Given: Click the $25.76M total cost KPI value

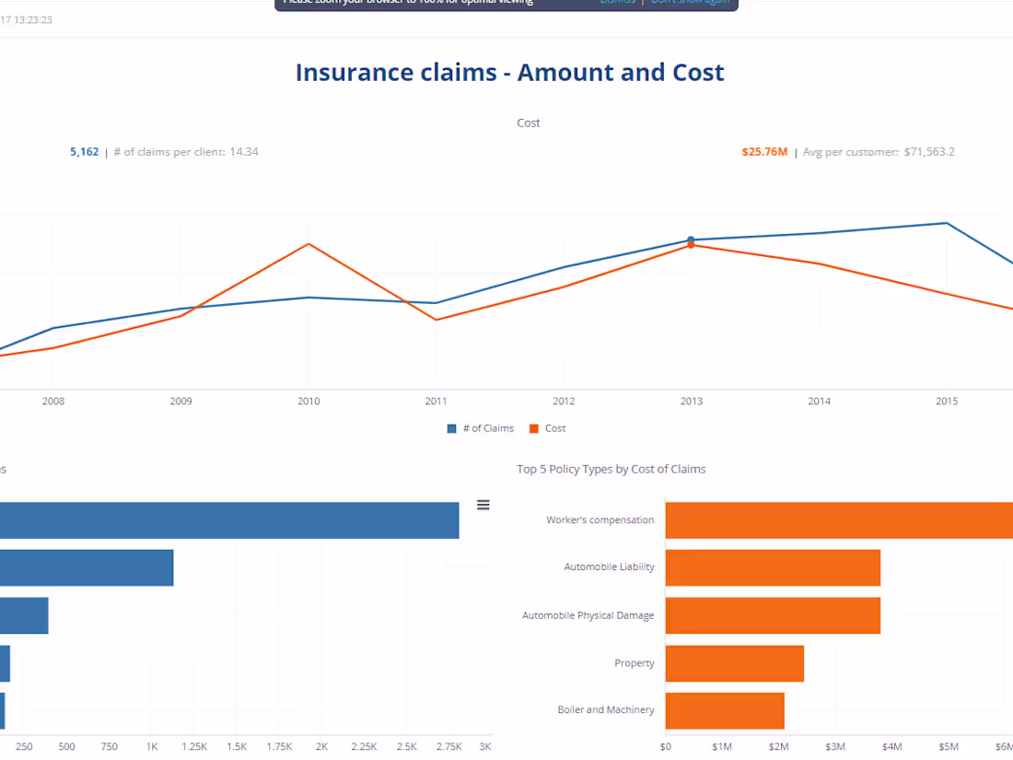Looking at the screenshot, I should [x=764, y=151].
